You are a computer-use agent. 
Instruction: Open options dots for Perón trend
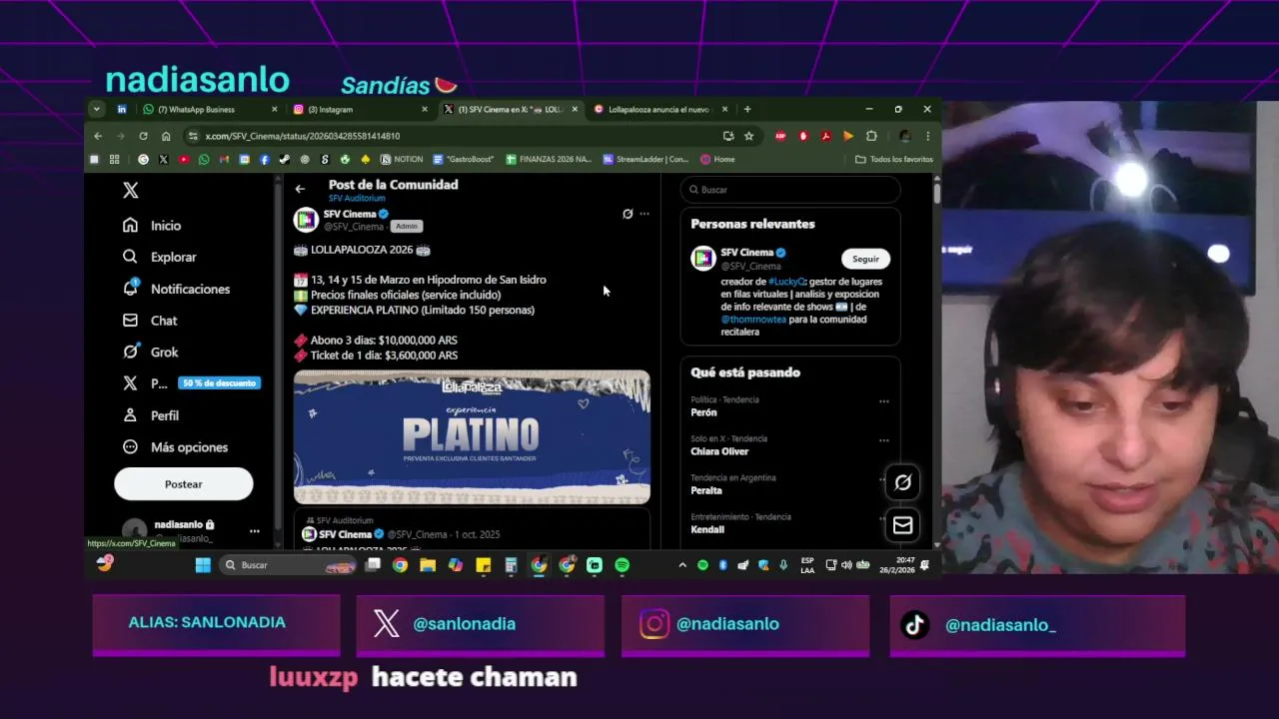884,401
